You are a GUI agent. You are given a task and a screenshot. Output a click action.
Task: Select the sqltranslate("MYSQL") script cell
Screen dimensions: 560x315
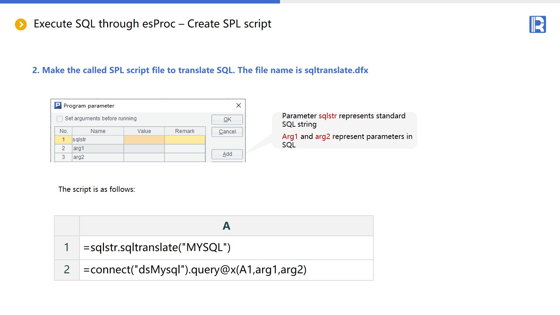click(226, 247)
